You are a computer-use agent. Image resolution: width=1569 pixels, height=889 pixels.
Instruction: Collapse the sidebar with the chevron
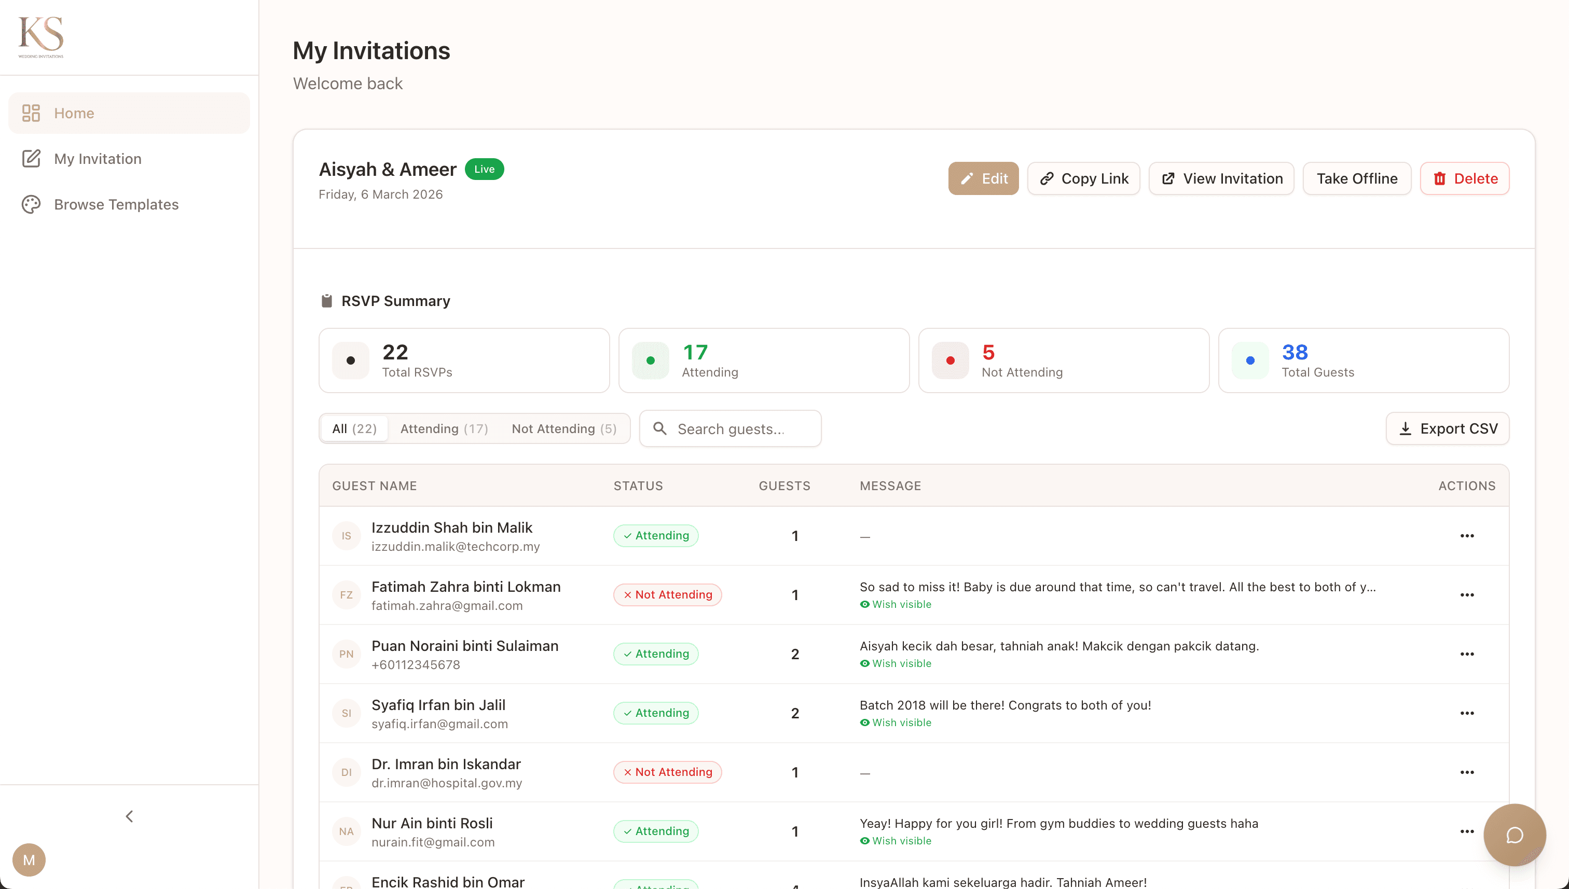pyautogui.click(x=129, y=816)
